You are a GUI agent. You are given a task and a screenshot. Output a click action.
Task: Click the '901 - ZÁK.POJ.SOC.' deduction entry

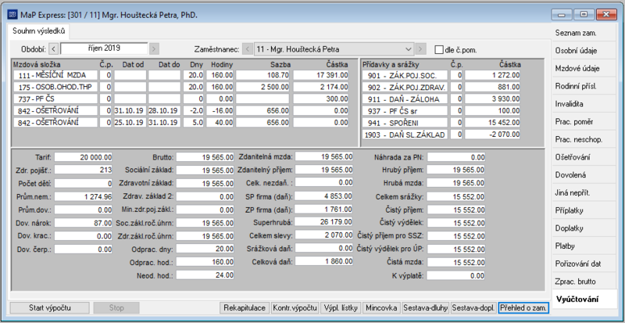point(405,74)
